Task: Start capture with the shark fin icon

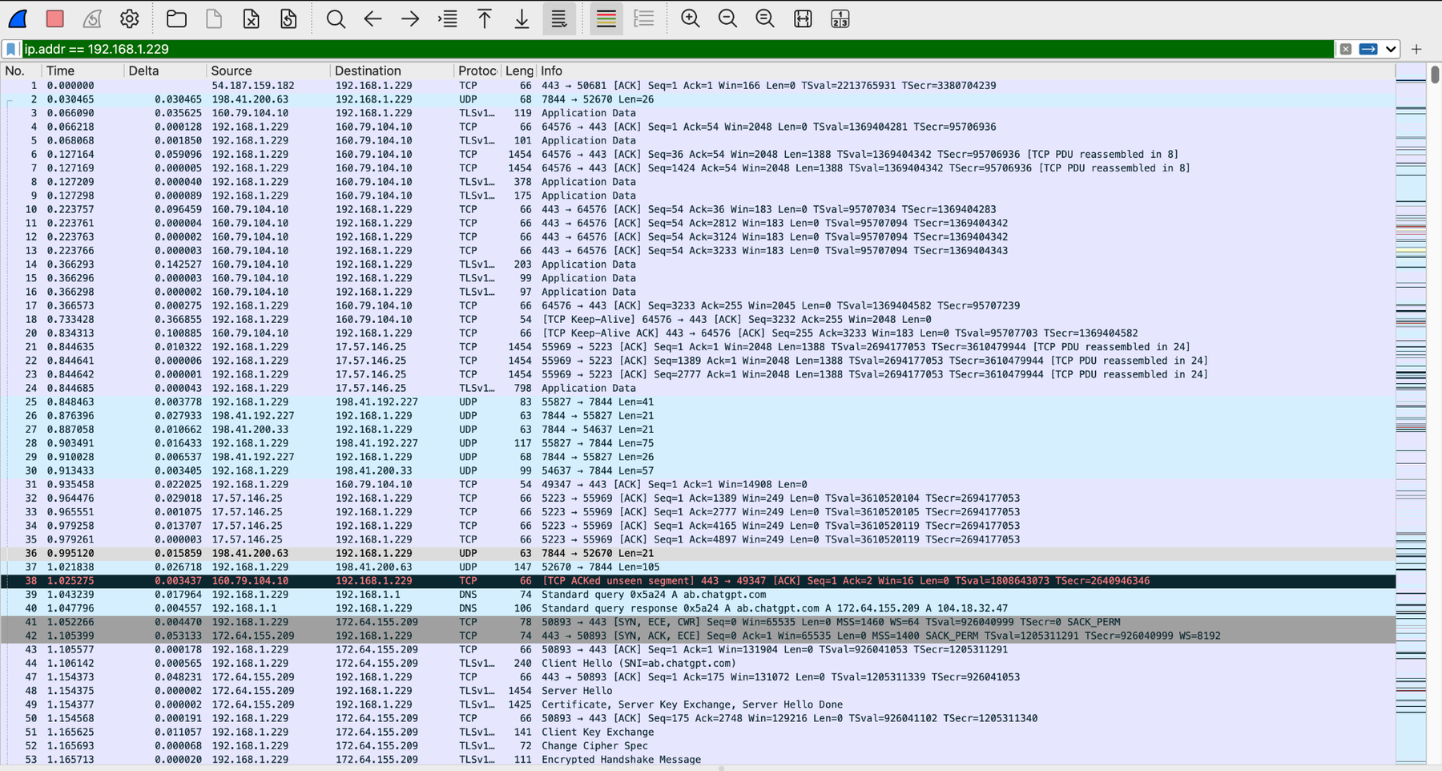Action: point(18,18)
